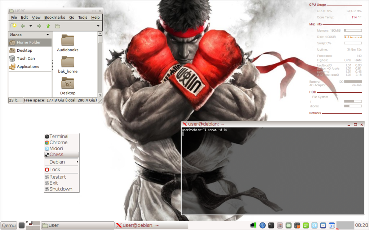The image size is (369, 230).
Task: Open the terminal icon in the taskbar tray
Action: click(x=271, y=225)
